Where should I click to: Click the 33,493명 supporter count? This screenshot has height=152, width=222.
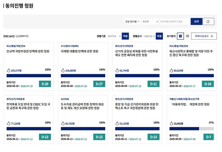pyautogui.click(x=178, y=123)
